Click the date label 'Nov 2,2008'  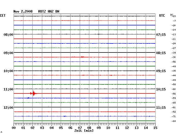[x=23, y=11]
